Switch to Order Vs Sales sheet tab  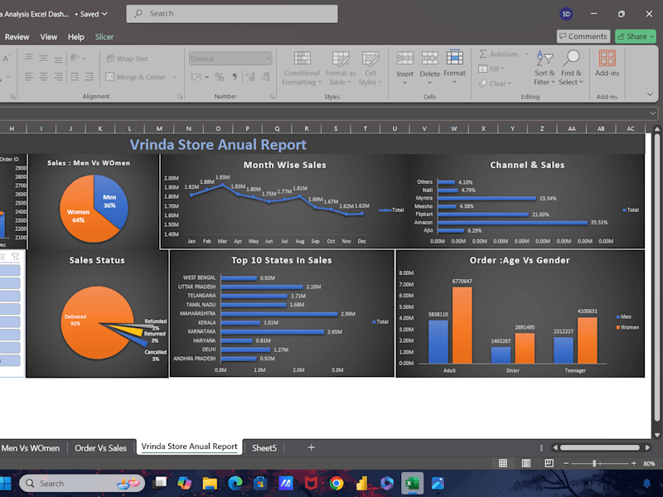[100, 448]
